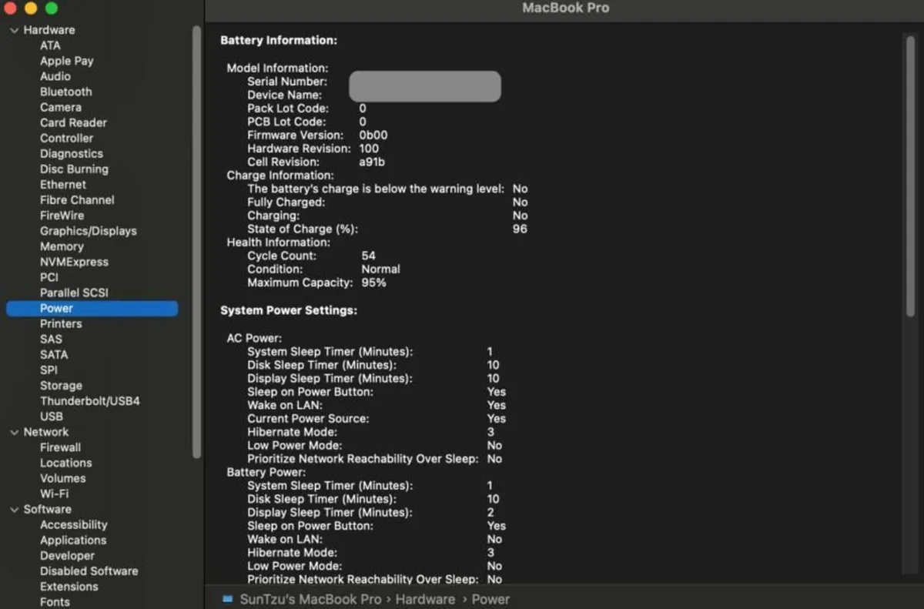Collapse the Software section chevron
This screenshot has width=924, height=609.
click(x=14, y=510)
